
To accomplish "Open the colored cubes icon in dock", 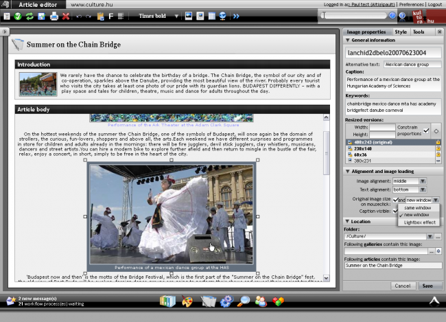I will tap(278, 301).
